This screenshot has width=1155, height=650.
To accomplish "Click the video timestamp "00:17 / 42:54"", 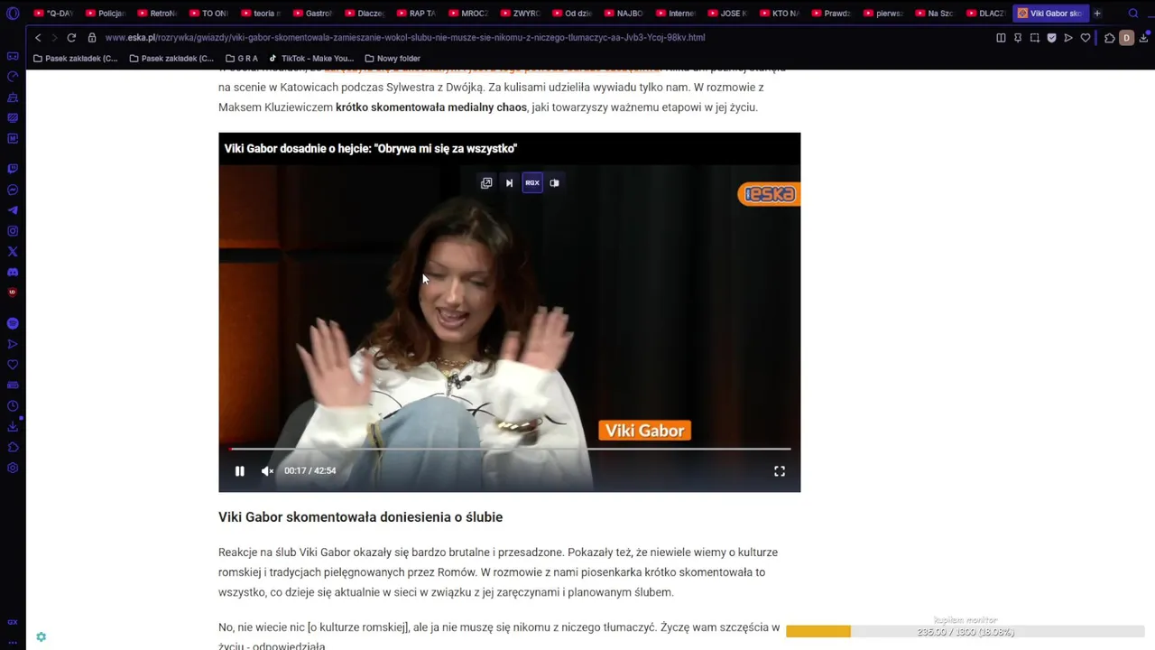I will pos(310,471).
